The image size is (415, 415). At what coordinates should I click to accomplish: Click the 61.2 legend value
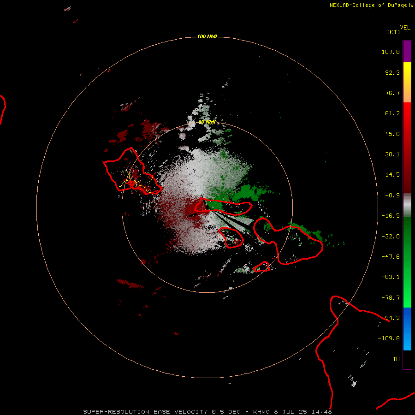[x=392, y=113]
